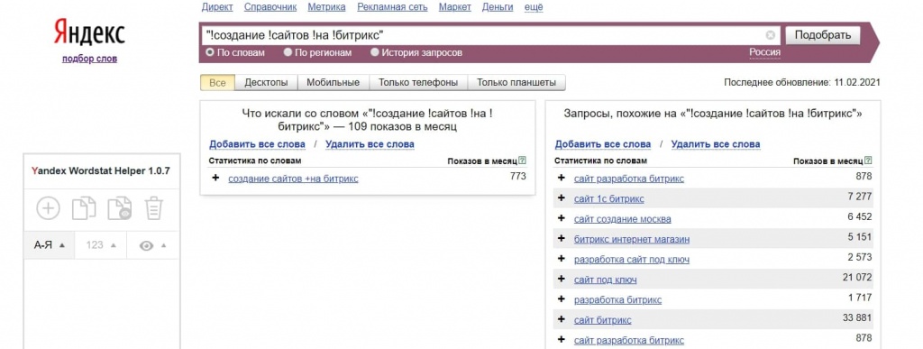Screen dimensions: 923x349
Task: Open 'Метрика' in the top navigation
Action: coord(326,7)
